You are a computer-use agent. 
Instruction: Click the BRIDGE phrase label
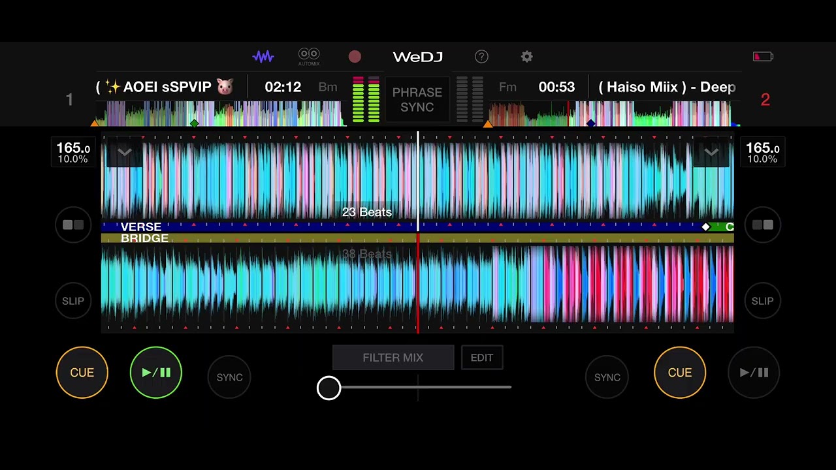[x=144, y=238]
